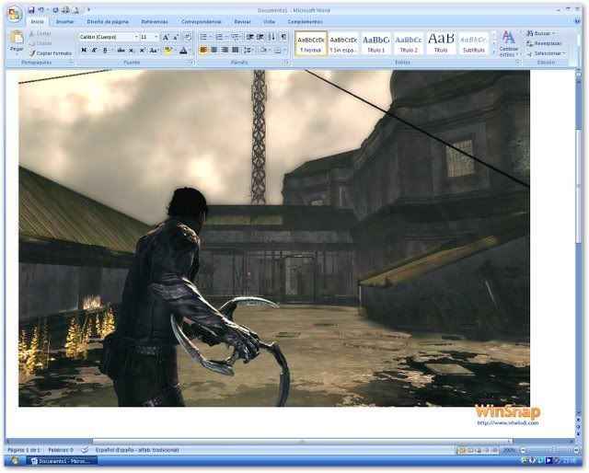Click the Reemplazar button
589x473 pixels.
[x=547, y=43]
